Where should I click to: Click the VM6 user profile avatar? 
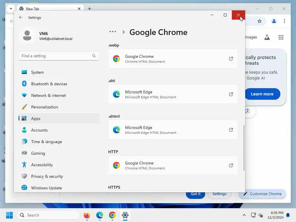[27, 36]
